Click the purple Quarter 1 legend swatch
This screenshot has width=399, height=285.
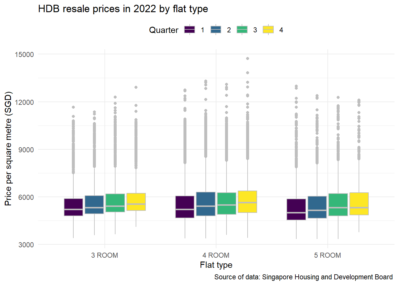[x=189, y=30]
